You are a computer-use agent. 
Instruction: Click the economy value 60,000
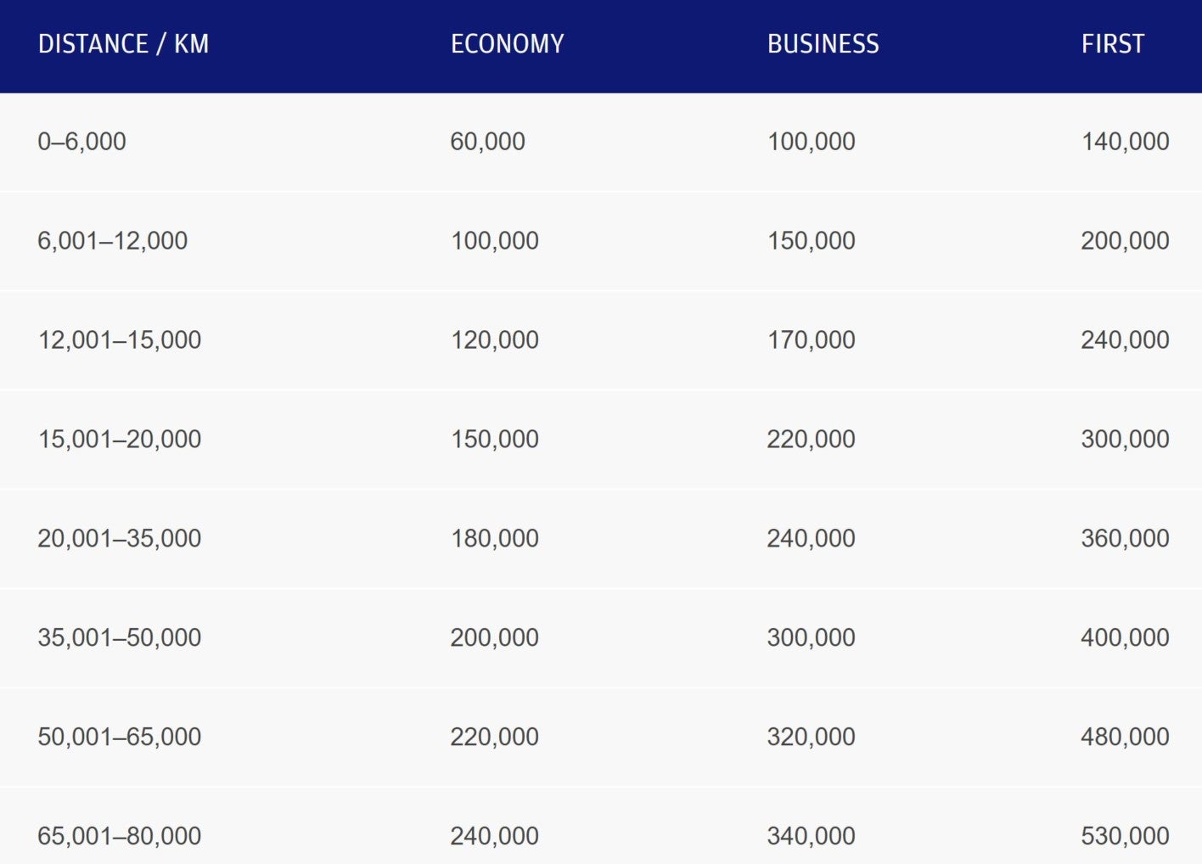pyautogui.click(x=488, y=142)
